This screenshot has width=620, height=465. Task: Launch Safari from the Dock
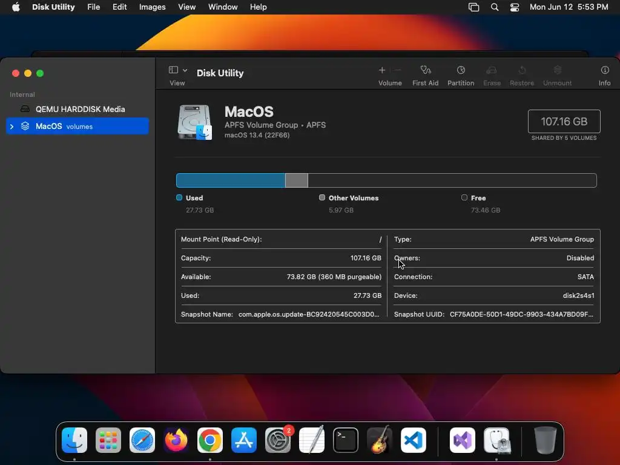[142, 440]
